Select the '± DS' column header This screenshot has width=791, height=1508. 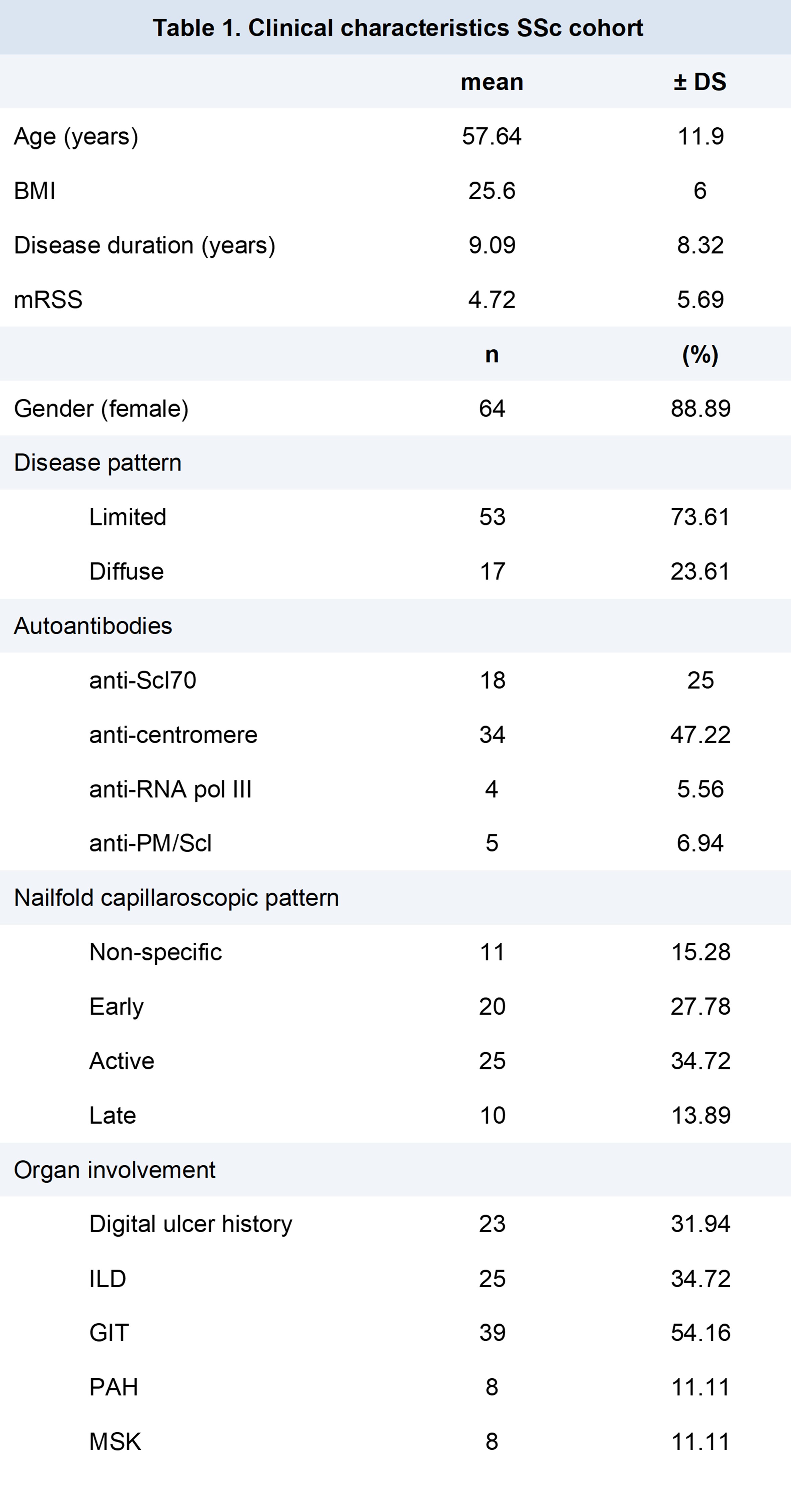[x=700, y=82]
